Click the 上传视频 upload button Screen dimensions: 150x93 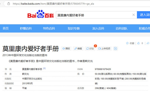(x=104, y=49)
